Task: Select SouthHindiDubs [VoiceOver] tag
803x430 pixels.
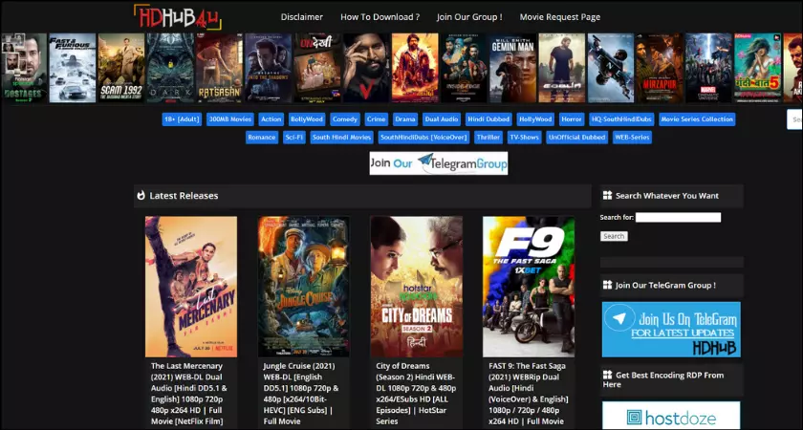Action: click(x=424, y=138)
